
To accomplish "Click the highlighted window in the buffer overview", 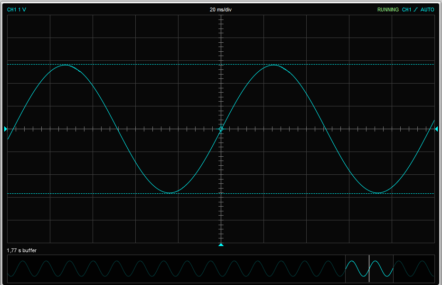I will pyautogui.click(x=357, y=268).
